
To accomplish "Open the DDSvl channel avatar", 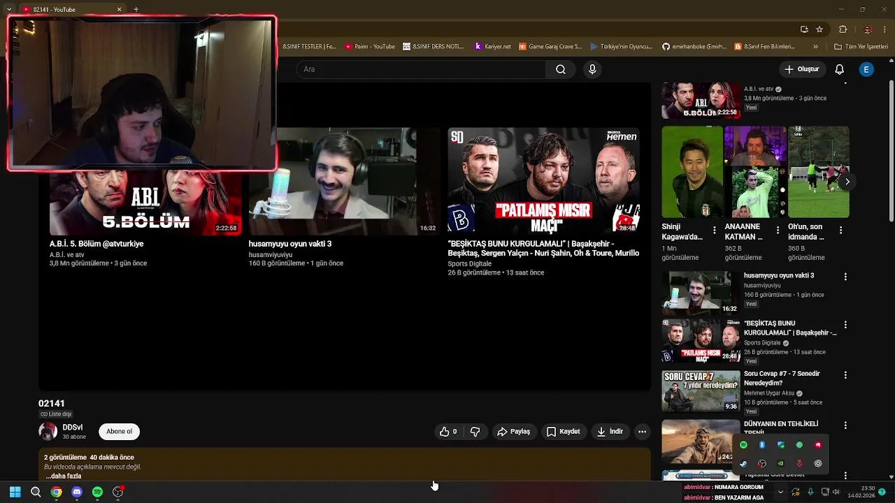I will (48, 432).
